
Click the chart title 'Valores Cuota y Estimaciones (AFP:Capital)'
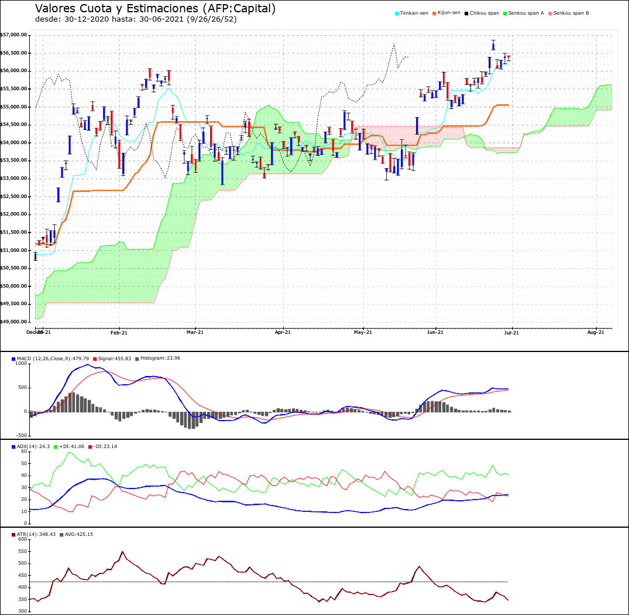click(x=155, y=8)
